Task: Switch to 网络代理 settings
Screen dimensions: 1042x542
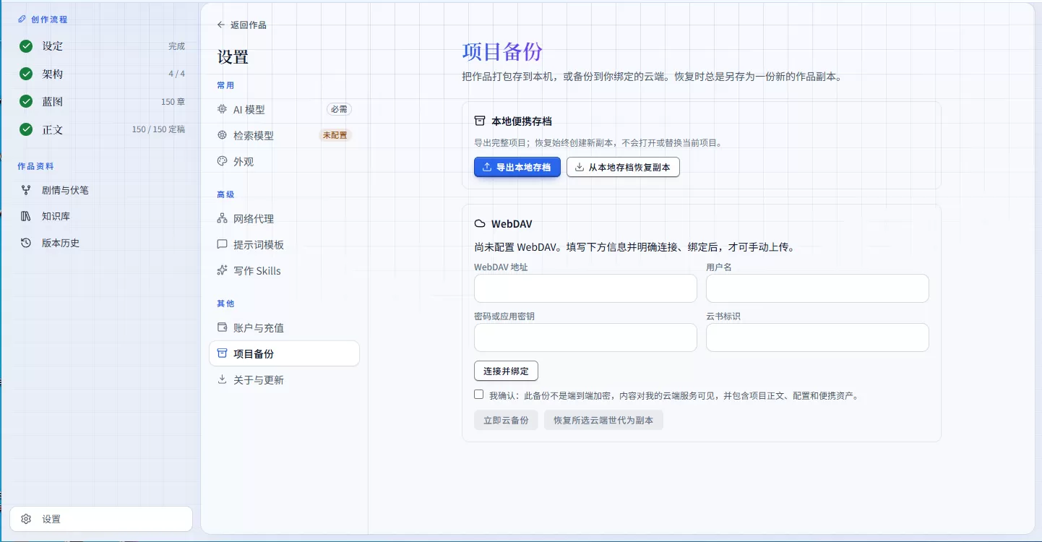Action: coord(284,218)
